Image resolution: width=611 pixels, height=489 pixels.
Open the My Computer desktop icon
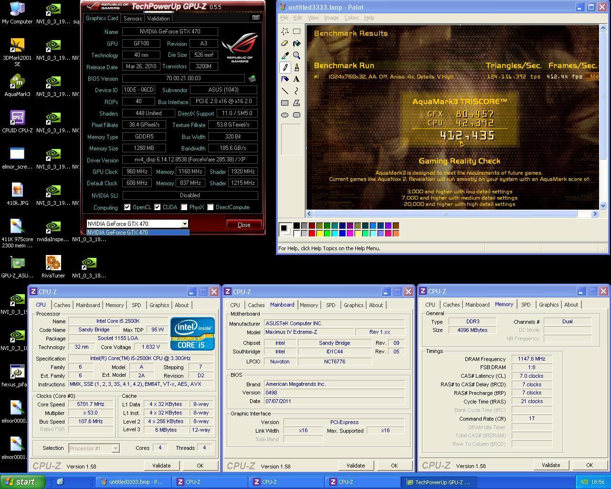[17, 13]
